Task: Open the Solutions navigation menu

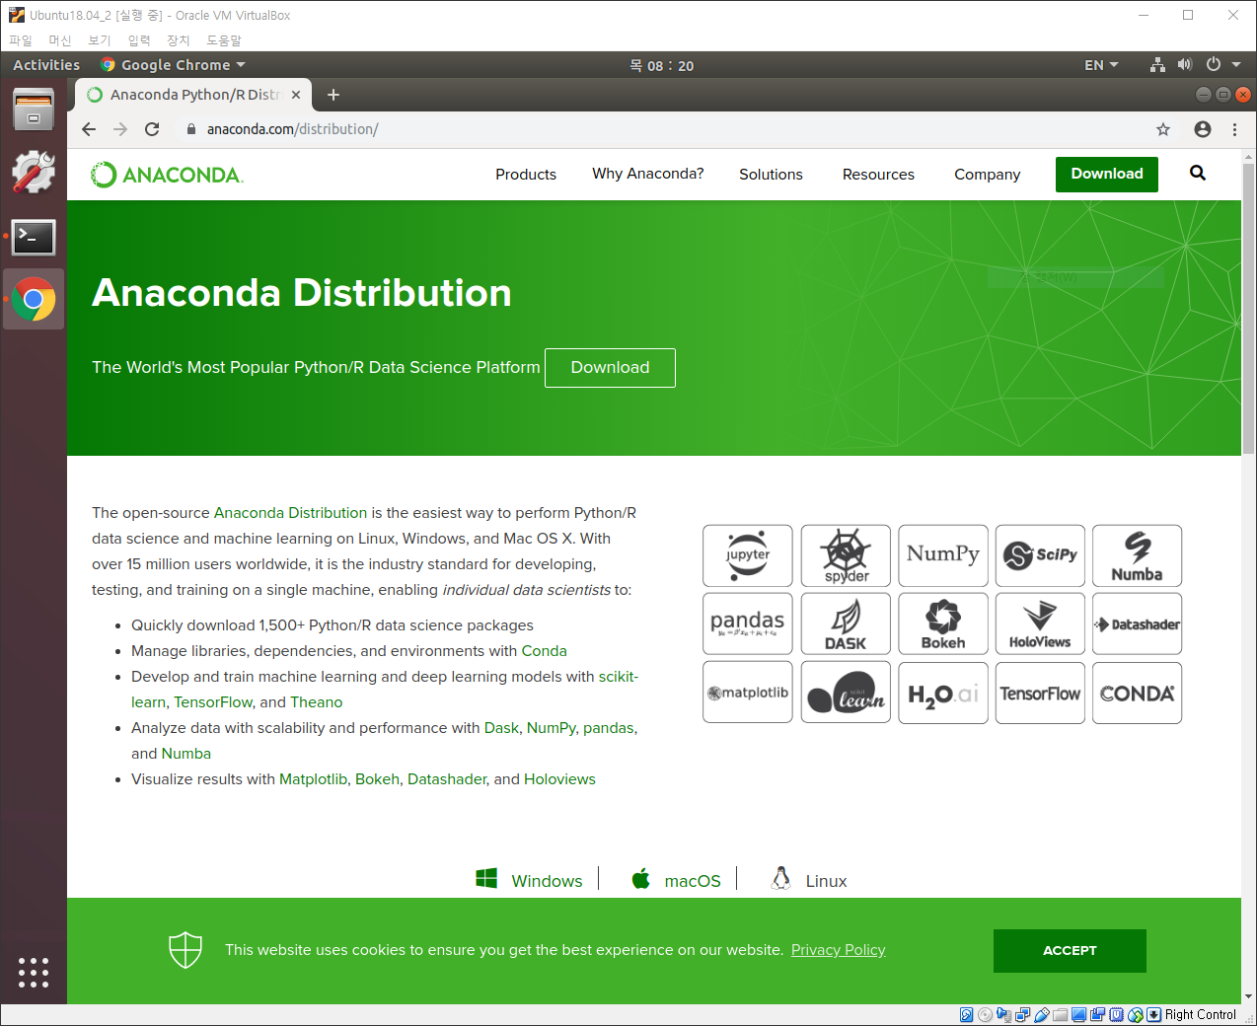Action: click(771, 175)
